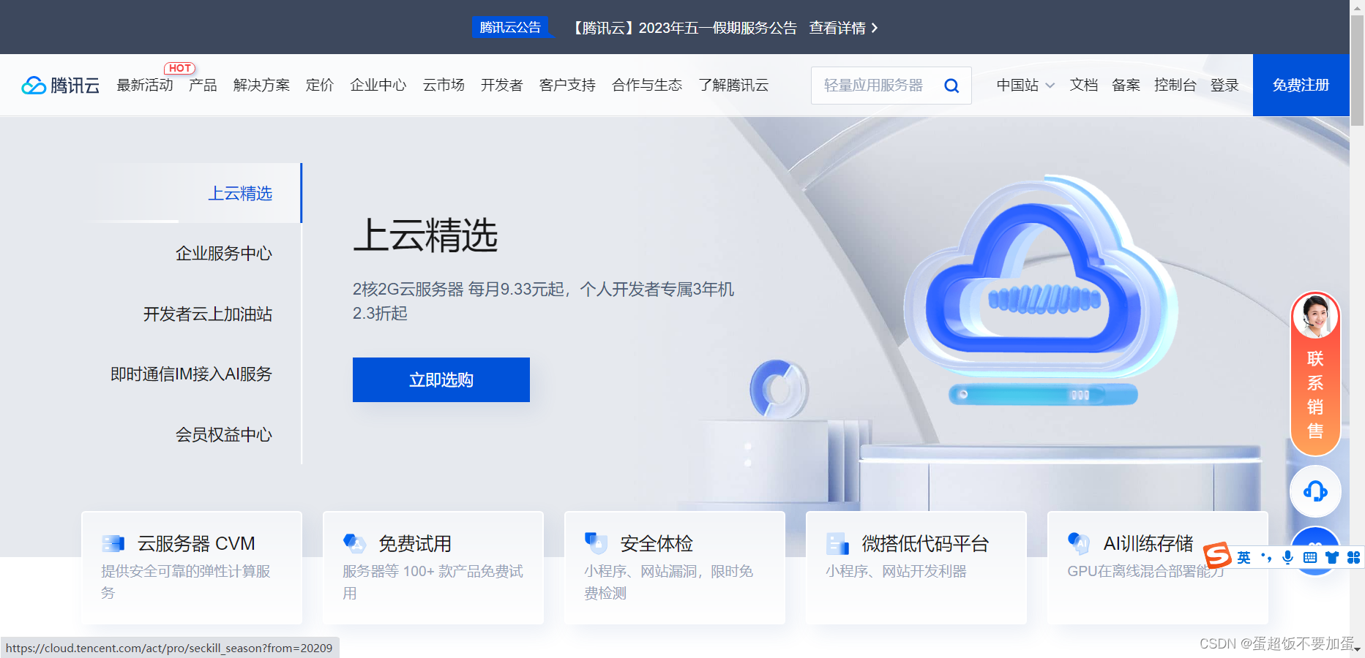This screenshot has height=658, width=1365.
Task: Open the 微搭低代码平台 card title
Action: 925,543
